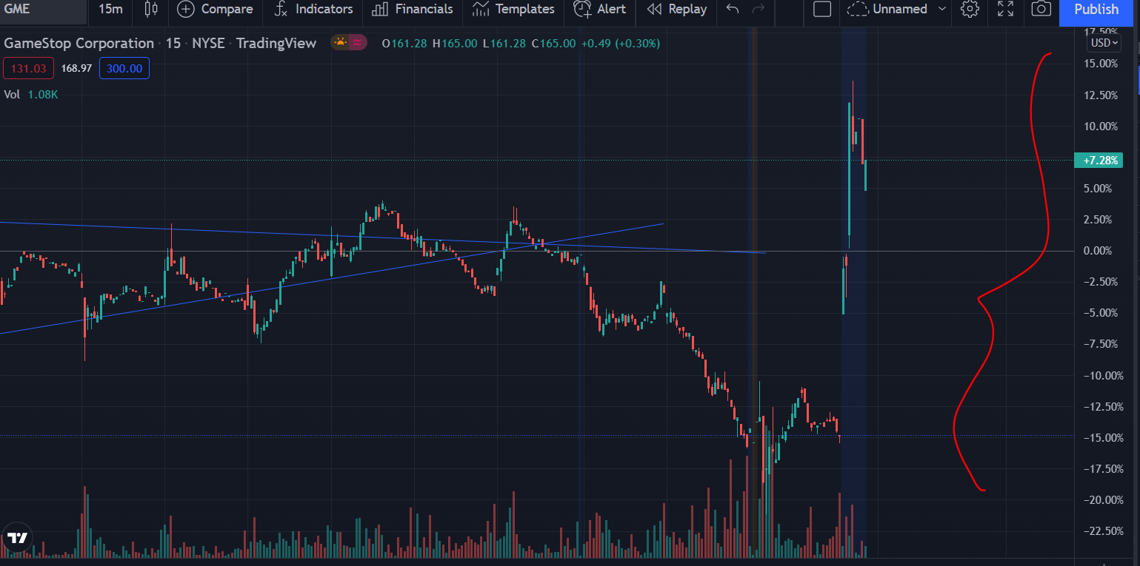Open the candlestick chart style selector
The image size is (1140, 566).
pos(151,9)
